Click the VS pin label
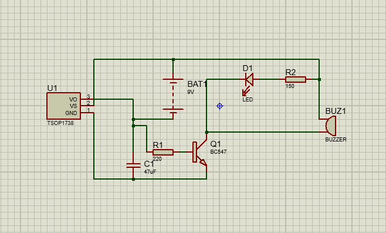The height and width of the screenshot is (233, 386). (73, 106)
